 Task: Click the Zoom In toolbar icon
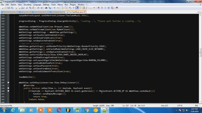[55, 8]
